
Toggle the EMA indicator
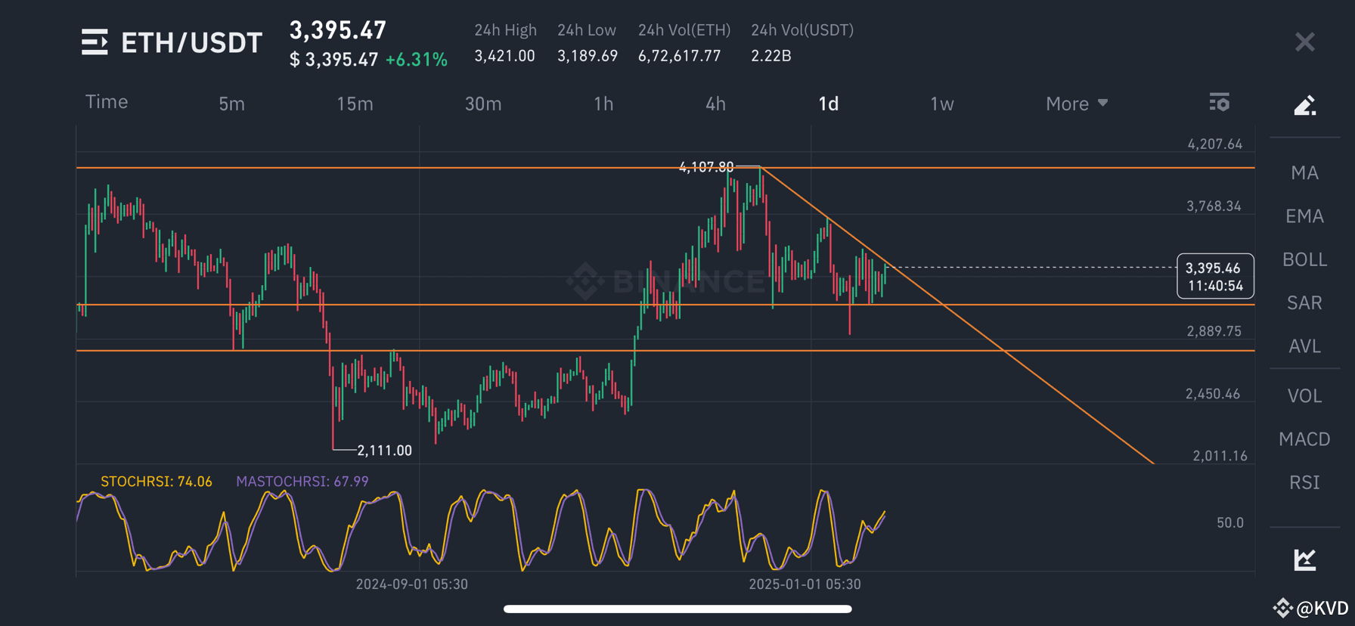tap(1304, 216)
